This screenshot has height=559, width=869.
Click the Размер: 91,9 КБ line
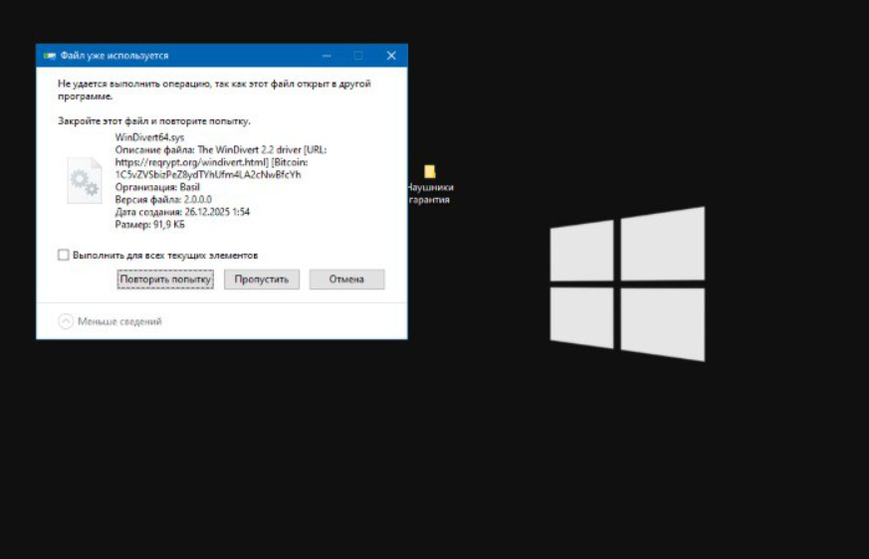pyautogui.click(x=149, y=225)
